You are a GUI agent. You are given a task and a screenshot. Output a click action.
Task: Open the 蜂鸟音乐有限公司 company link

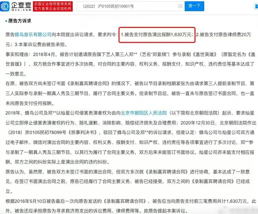(x=33, y=35)
